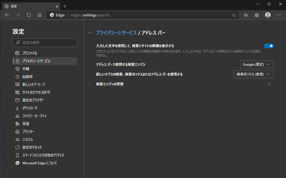Go back using the browser back arrow
This screenshot has width=286, height=178.
coord(7,15)
